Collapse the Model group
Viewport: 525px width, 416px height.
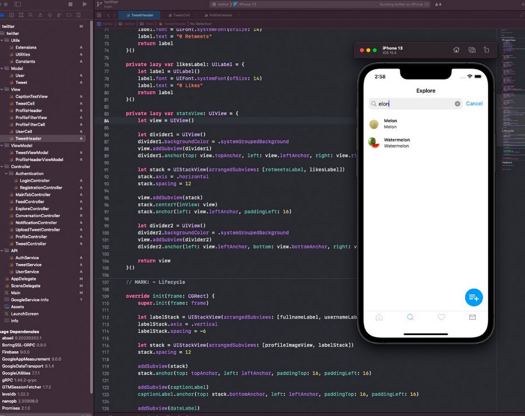tap(2, 68)
